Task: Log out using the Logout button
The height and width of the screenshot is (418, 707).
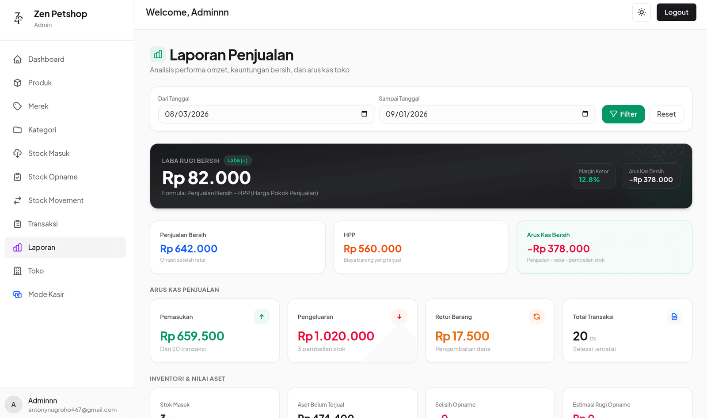Action: click(x=676, y=12)
